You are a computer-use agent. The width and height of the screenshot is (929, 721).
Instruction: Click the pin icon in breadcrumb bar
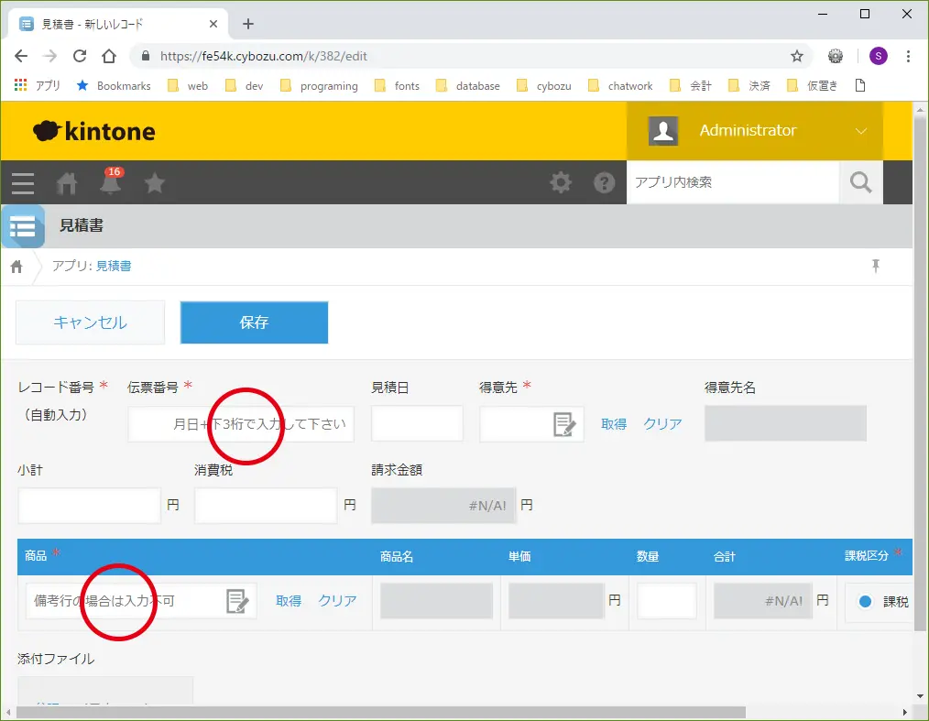point(875,266)
